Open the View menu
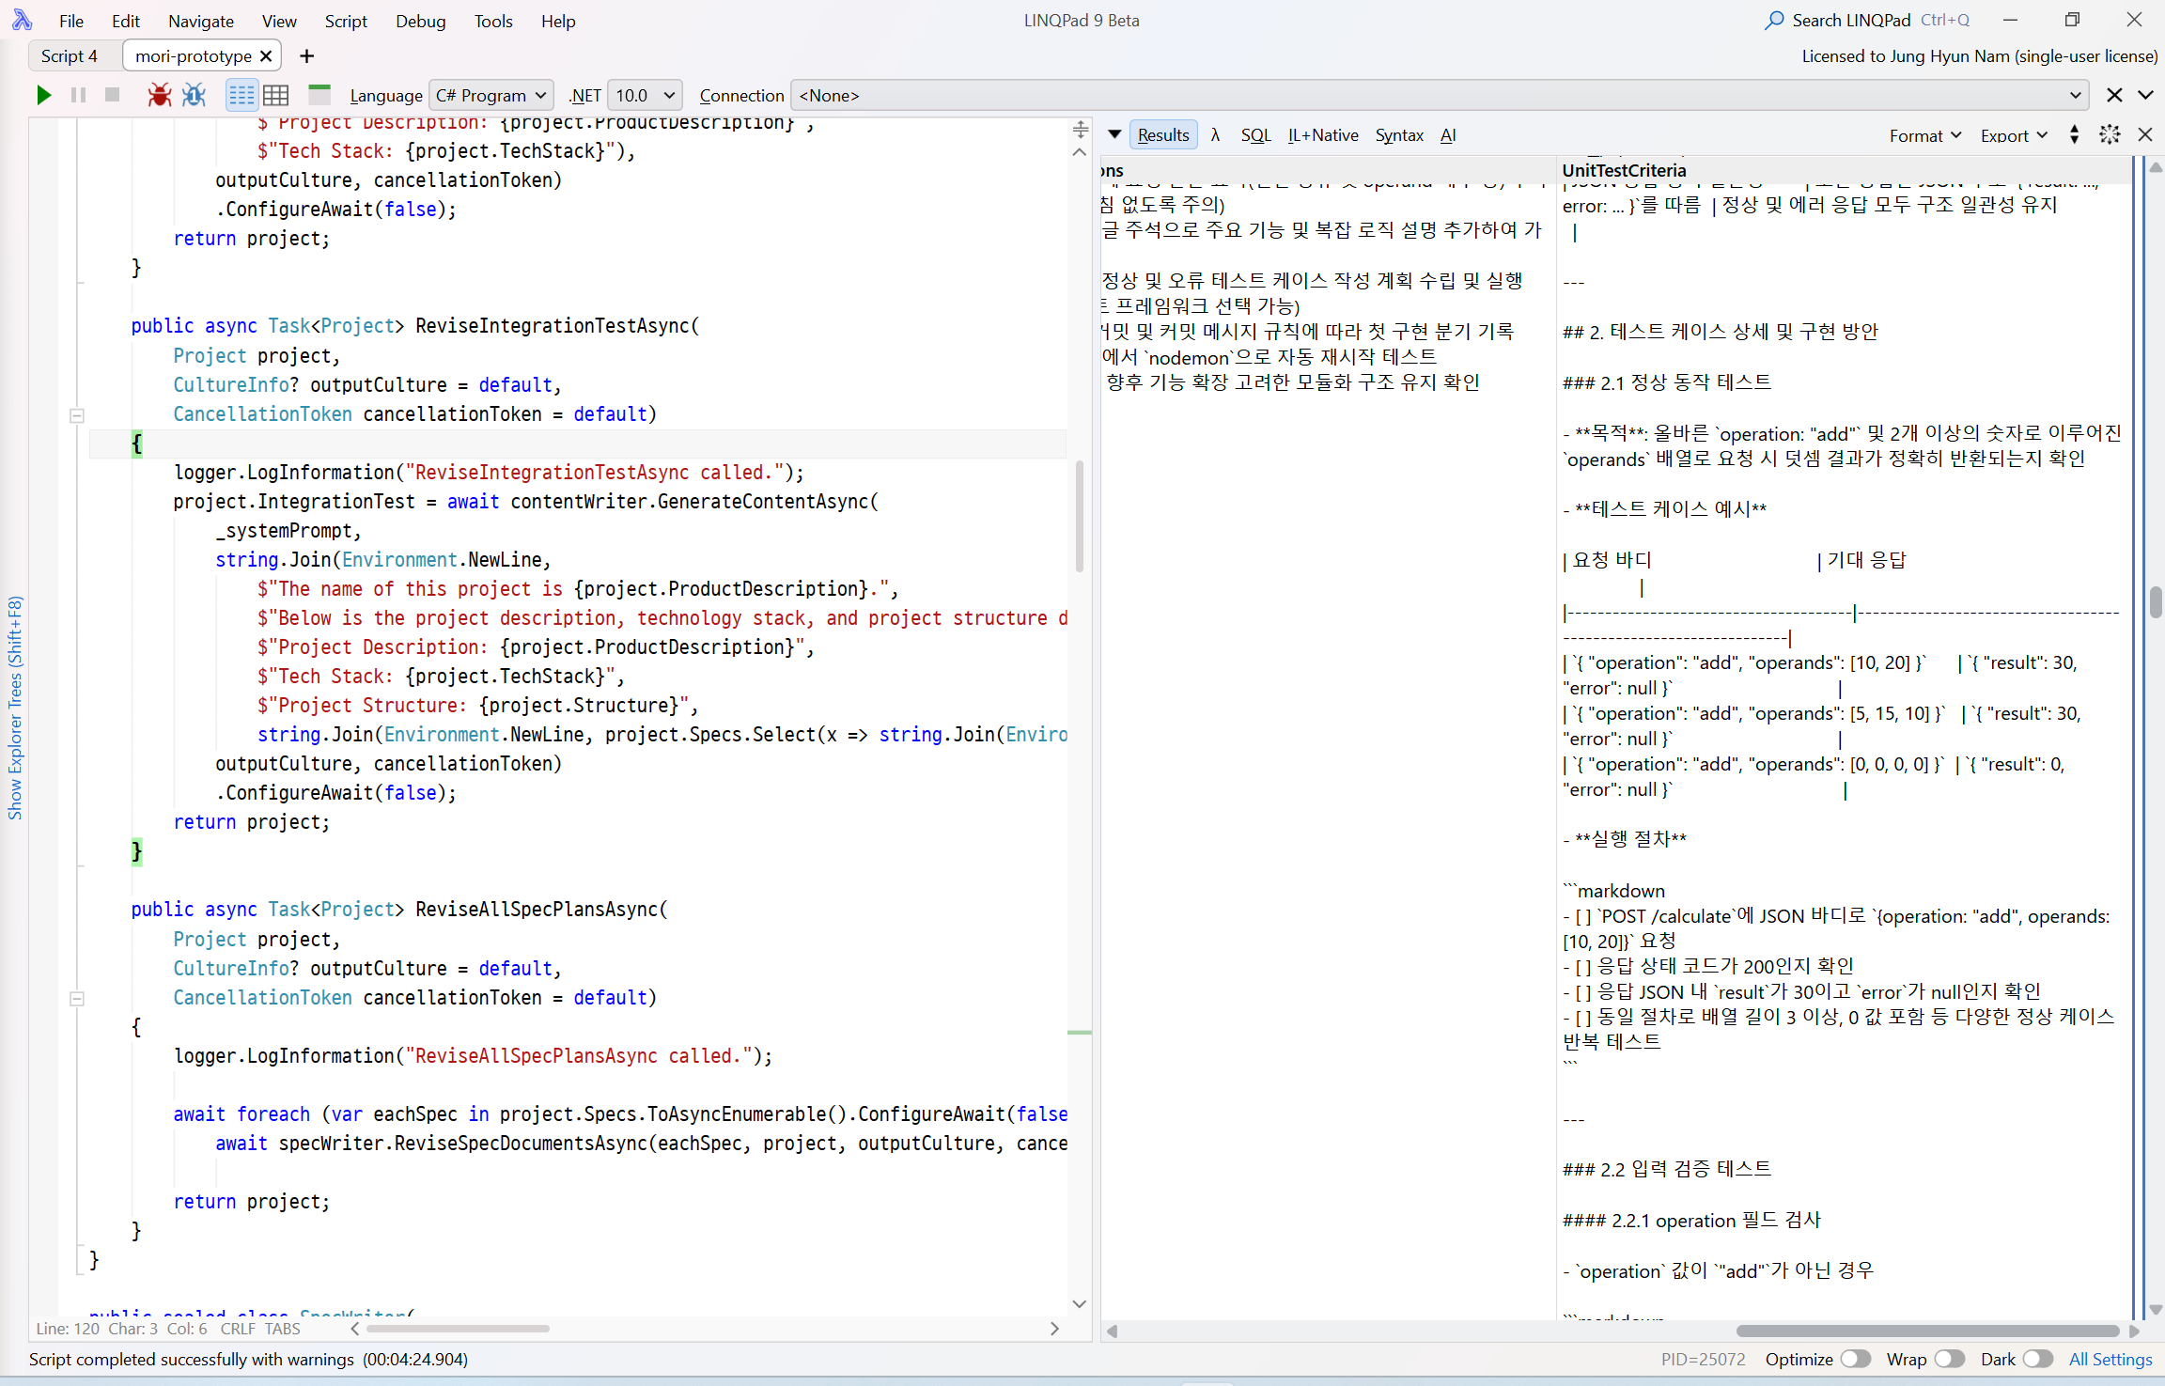2165x1386 pixels. point(279,21)
